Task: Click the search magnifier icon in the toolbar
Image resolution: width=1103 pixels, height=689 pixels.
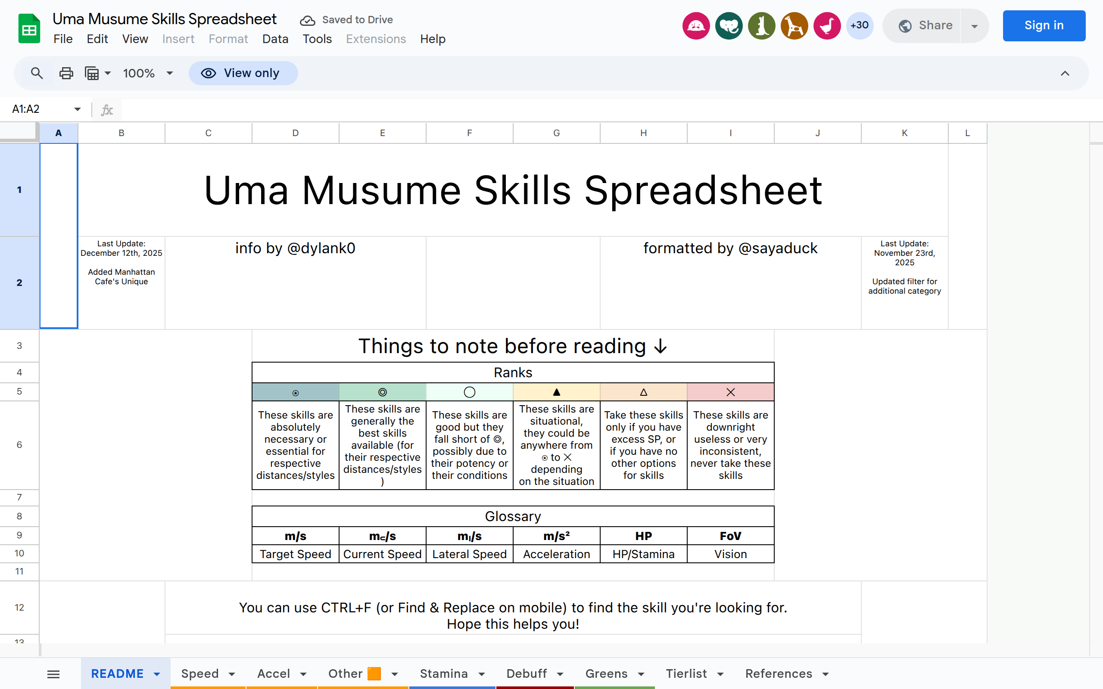Action: 37,73
